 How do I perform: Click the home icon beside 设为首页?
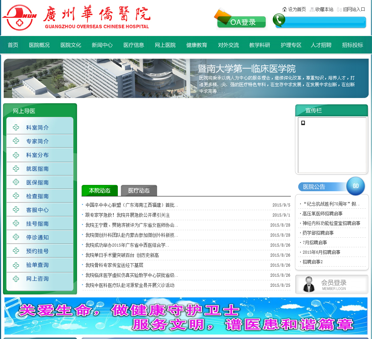[x=285, y=9]
